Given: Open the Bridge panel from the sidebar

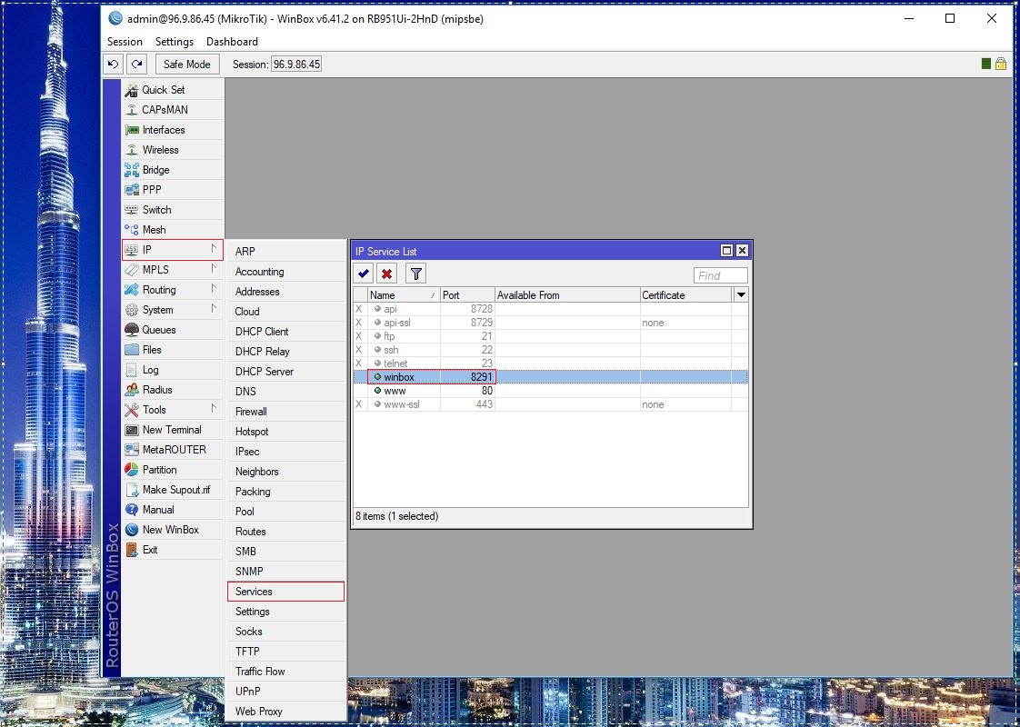Looking at the screenshot, I should [x=155, y=169].
